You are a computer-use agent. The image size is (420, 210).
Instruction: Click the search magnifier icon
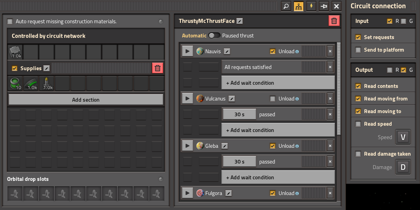click(286, 6)
